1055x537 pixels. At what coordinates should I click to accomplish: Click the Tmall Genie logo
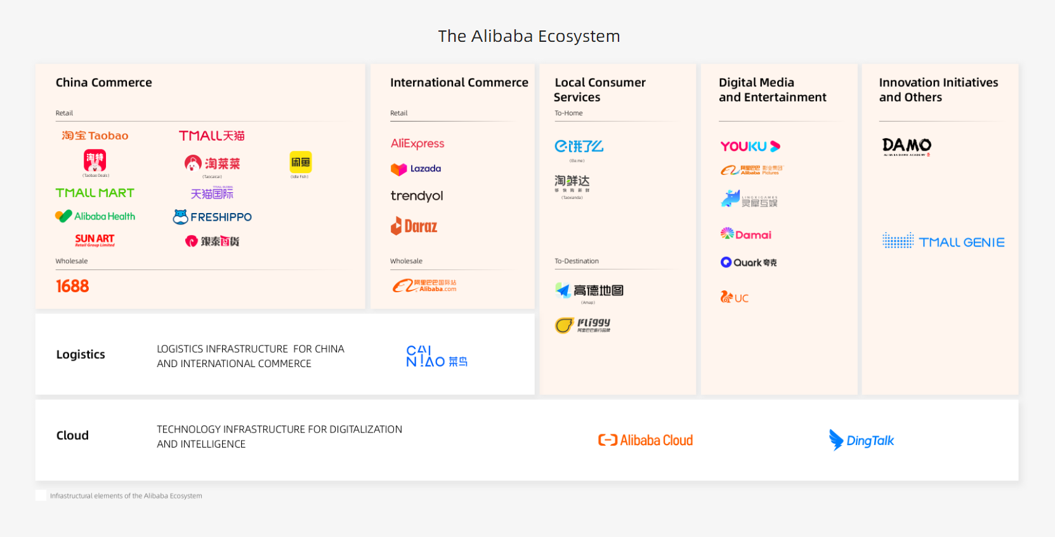pyautogui.click(x=943, y=241)
